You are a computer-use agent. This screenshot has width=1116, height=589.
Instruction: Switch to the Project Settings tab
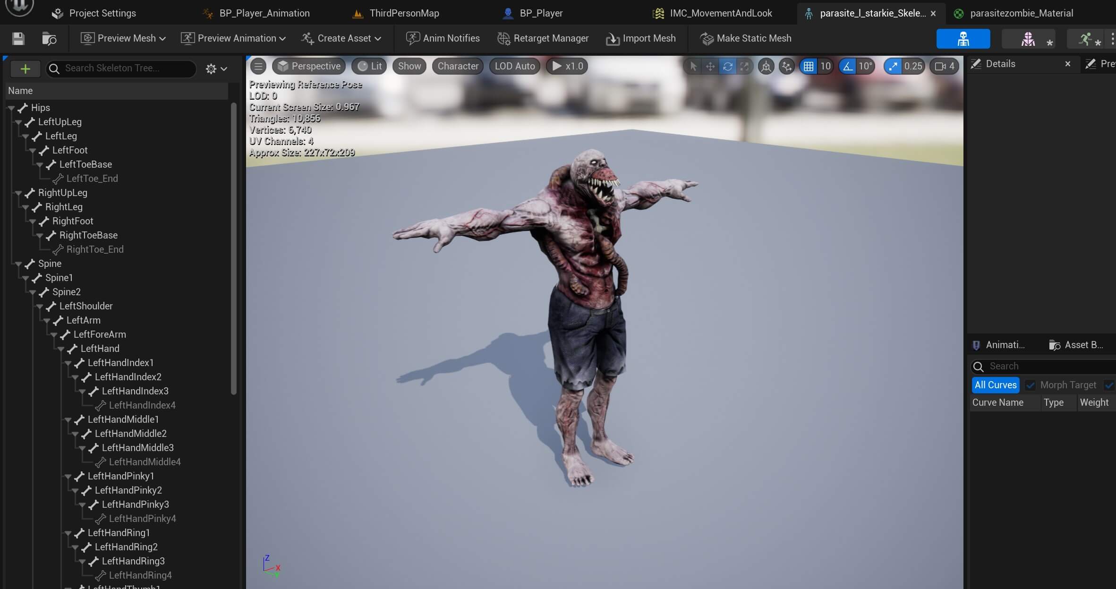[94, 13]
